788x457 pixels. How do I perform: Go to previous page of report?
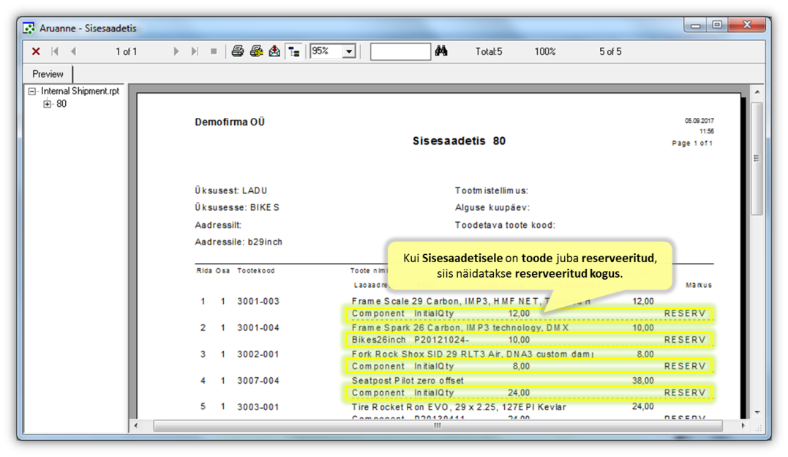73,51
